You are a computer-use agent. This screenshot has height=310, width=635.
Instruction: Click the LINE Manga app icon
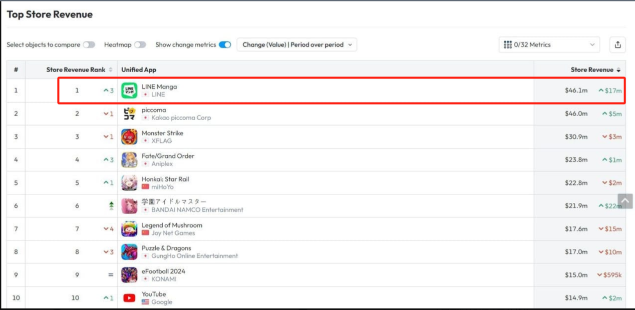pyautogui.click(x=129, y=90)
